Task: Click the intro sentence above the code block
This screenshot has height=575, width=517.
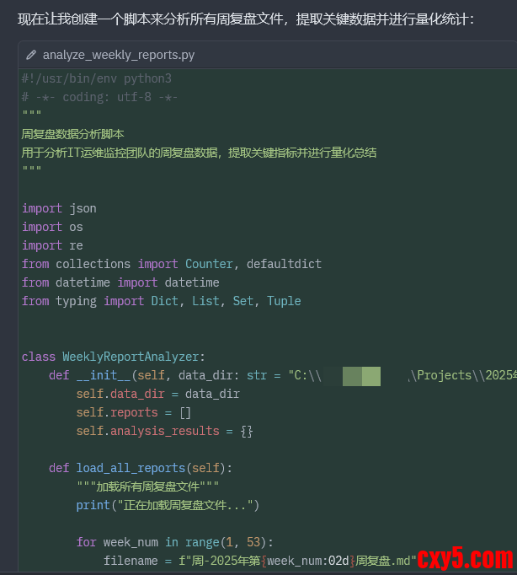Action: (x=246, y=18)
